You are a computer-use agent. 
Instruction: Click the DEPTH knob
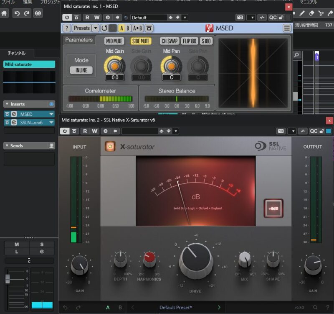(x=120, y=259)
